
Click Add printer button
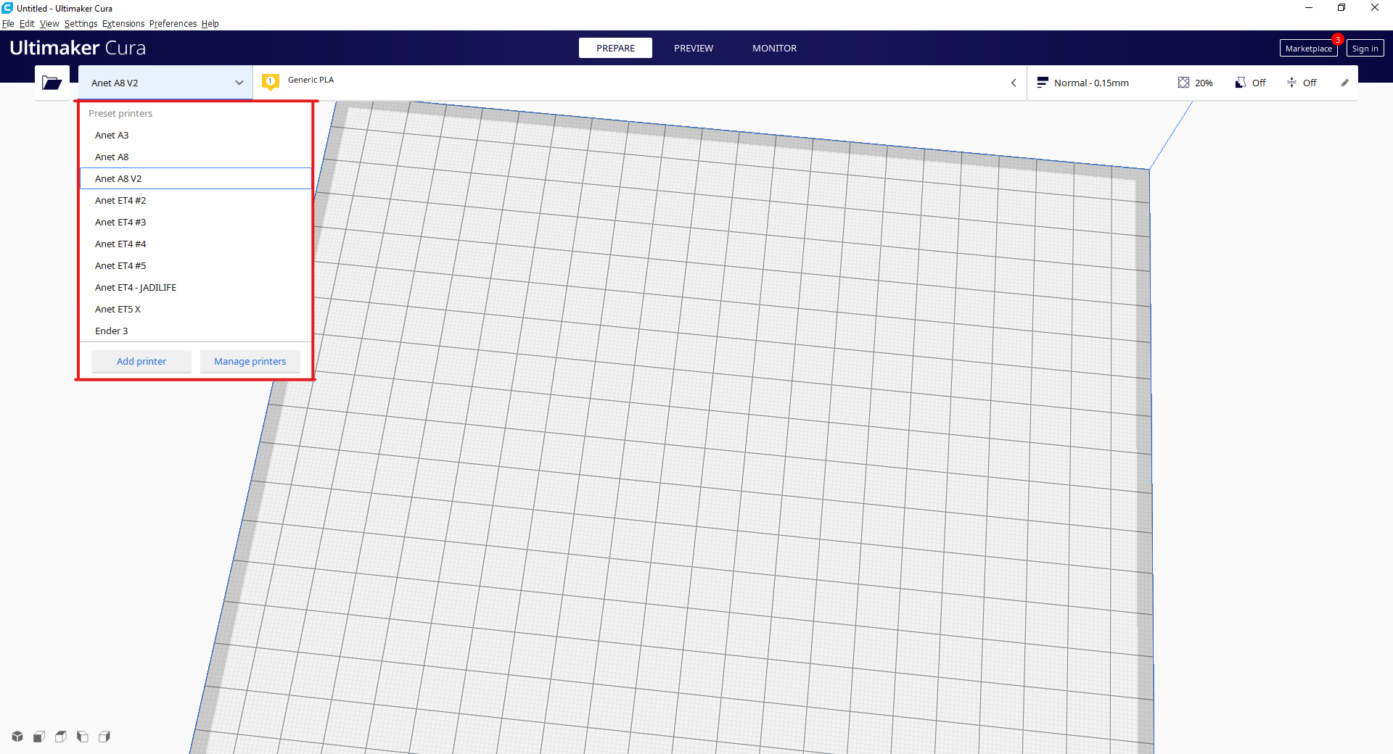[x=141, y=361]
